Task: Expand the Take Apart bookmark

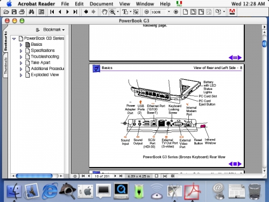Action: (x=21, y=63)
